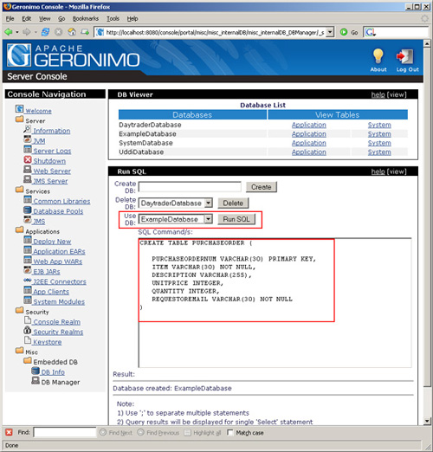The height and width of the screenshot is (452, 433).
Task: Click the Server Logs navigation link
Action: click(52, 151)
